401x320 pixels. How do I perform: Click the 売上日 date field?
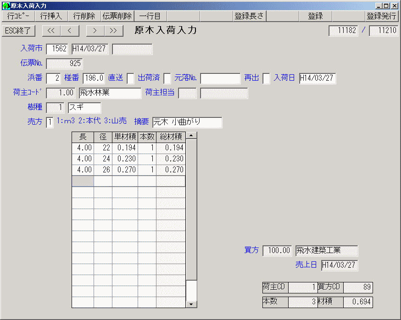click(x=340, y=265)
